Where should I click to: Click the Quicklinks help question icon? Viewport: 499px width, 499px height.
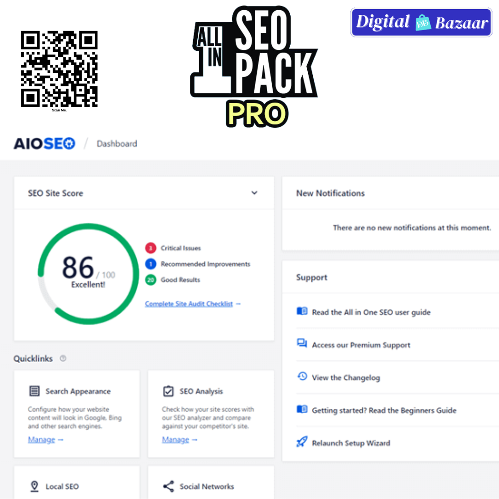63,359
